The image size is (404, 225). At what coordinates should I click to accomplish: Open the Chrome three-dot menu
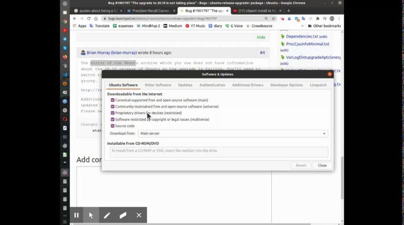pos(339,19)
